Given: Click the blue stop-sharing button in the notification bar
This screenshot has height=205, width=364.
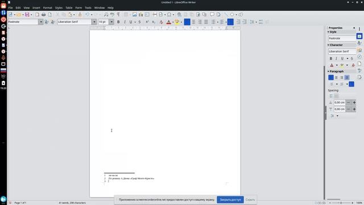Looking at the screenshot, I should [230, 200].
